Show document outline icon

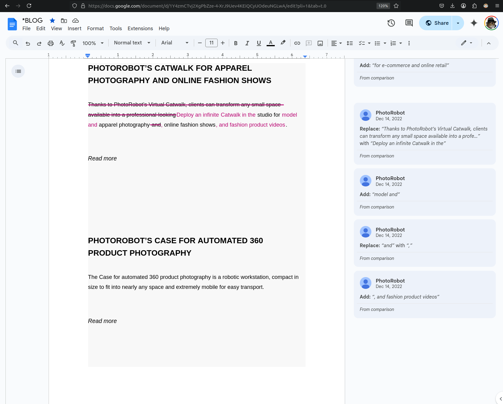pos(18,71)
